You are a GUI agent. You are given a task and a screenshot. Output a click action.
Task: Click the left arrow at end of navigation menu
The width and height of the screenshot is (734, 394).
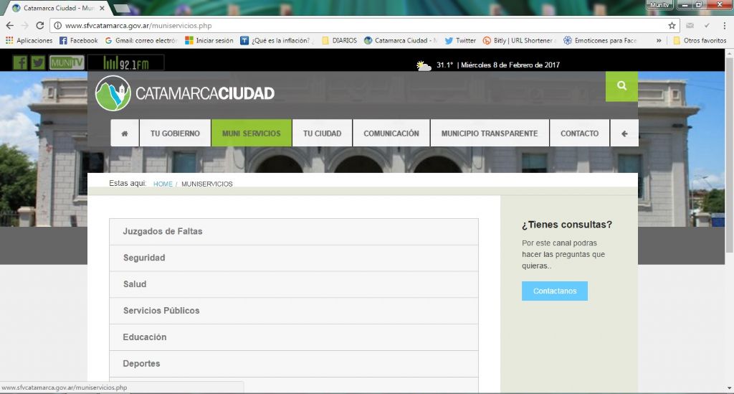[624, 133]
